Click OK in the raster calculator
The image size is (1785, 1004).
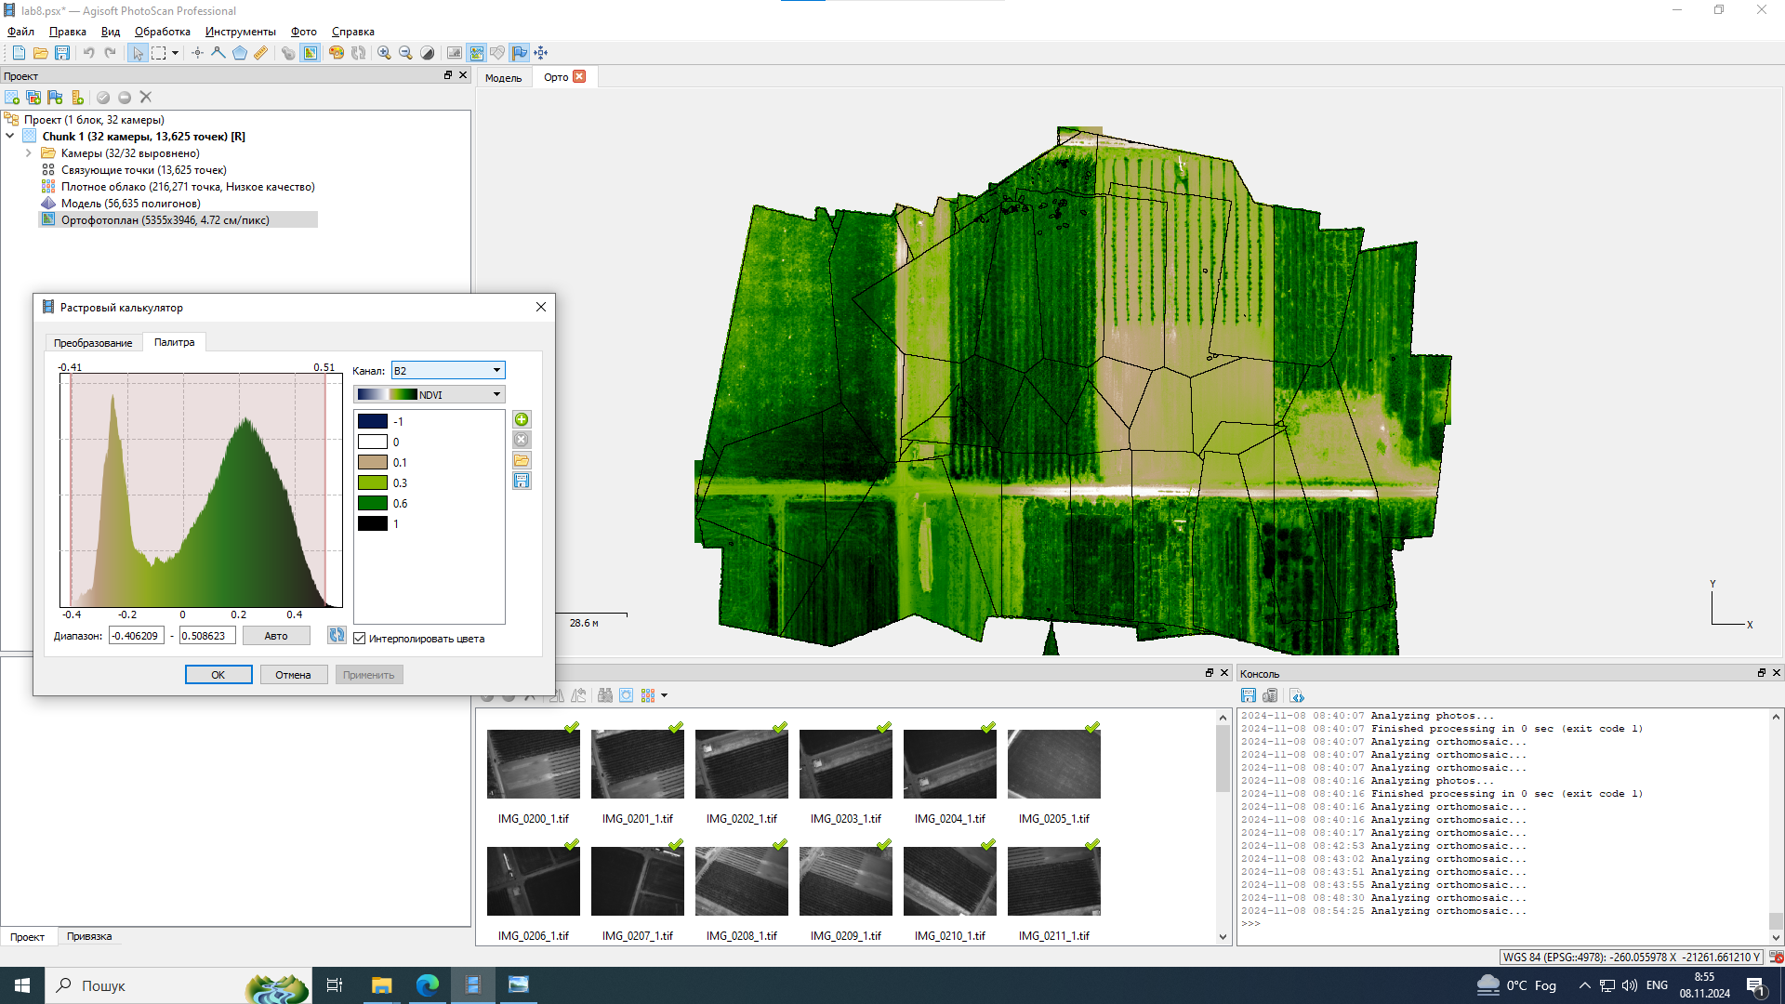pos(218,675)
